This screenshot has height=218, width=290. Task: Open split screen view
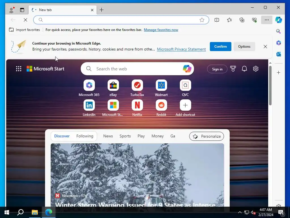pos(217,20)
